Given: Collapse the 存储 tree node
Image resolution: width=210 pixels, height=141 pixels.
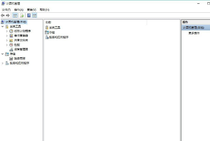Looking at the screenshot, I should pos(2,54).
